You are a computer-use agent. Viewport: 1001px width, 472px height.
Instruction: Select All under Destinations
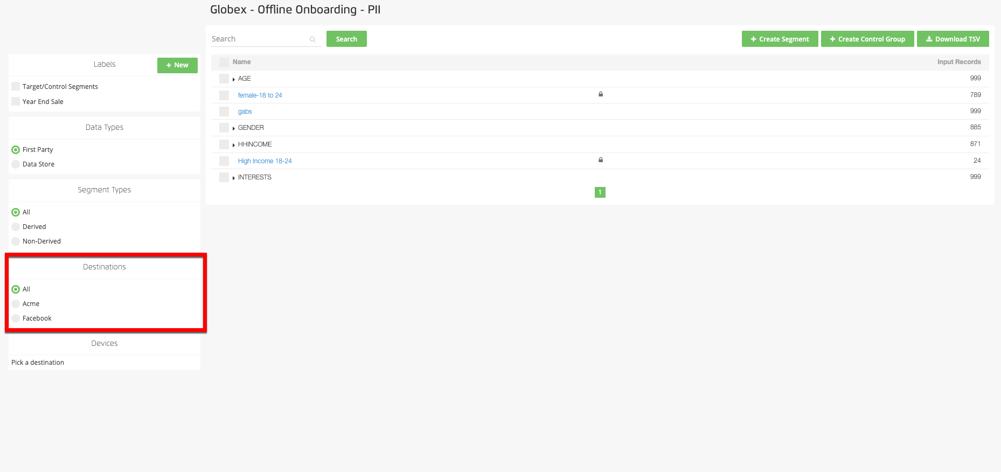(16, 289)
